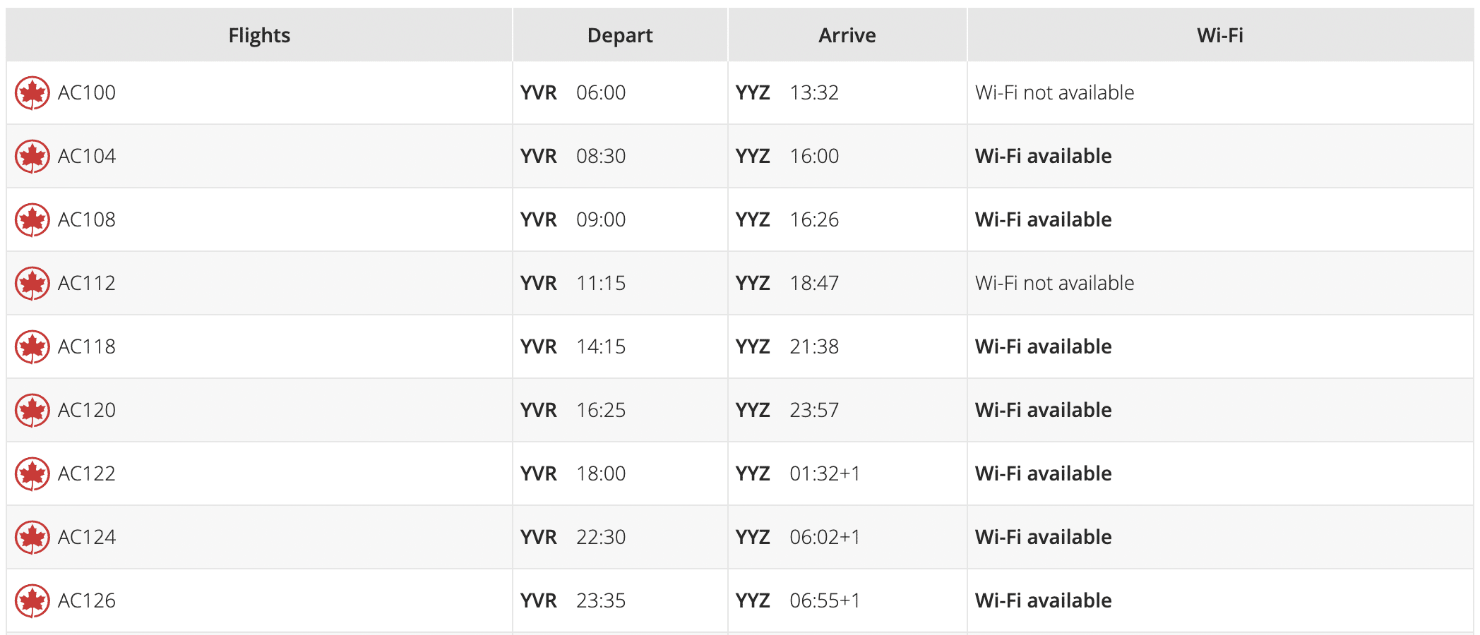Click the Air Canada logo beside AC108

(32, 220)
